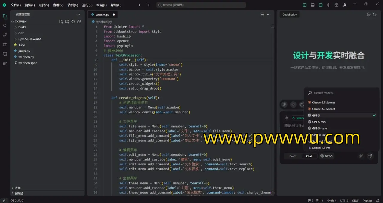Viewport: 383px width, 203px height.
Task: Open the Run and Debug view
Action: pyautogui.click(x=5, y=45)
